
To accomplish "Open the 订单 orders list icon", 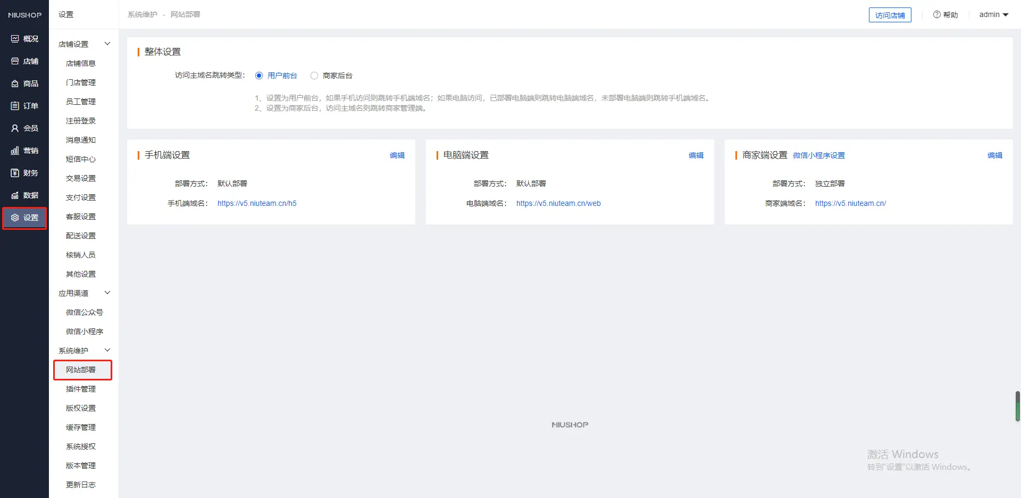I will click(15, 106).
